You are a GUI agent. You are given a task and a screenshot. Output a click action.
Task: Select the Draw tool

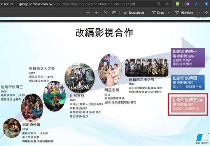click(158, 13)
